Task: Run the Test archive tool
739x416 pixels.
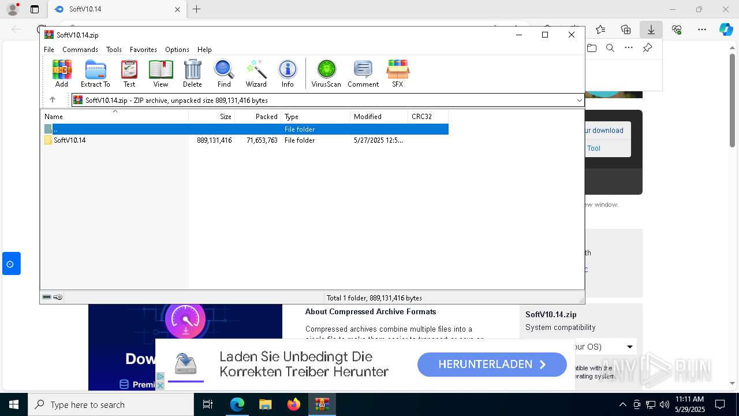Action: [x=129, y=73]
